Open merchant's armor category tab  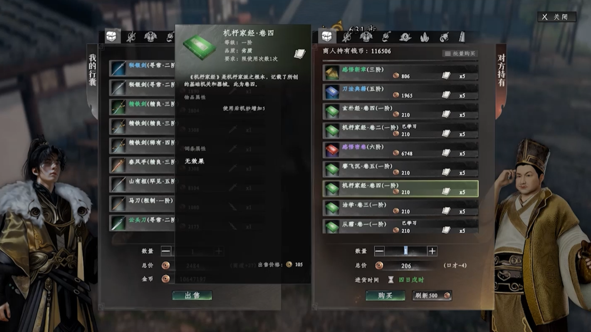[x=366, y=37]
